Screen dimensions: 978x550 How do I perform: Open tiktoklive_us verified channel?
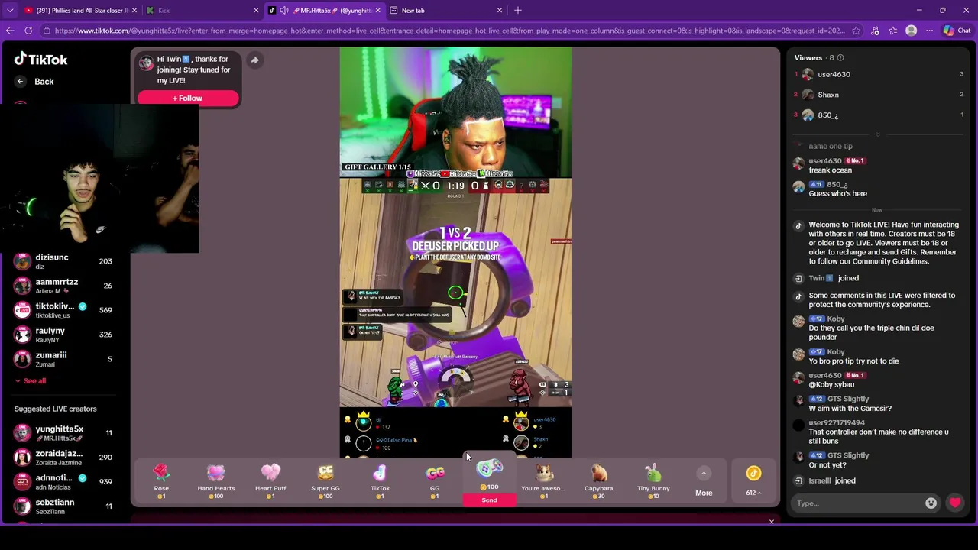tap(64, 310)
